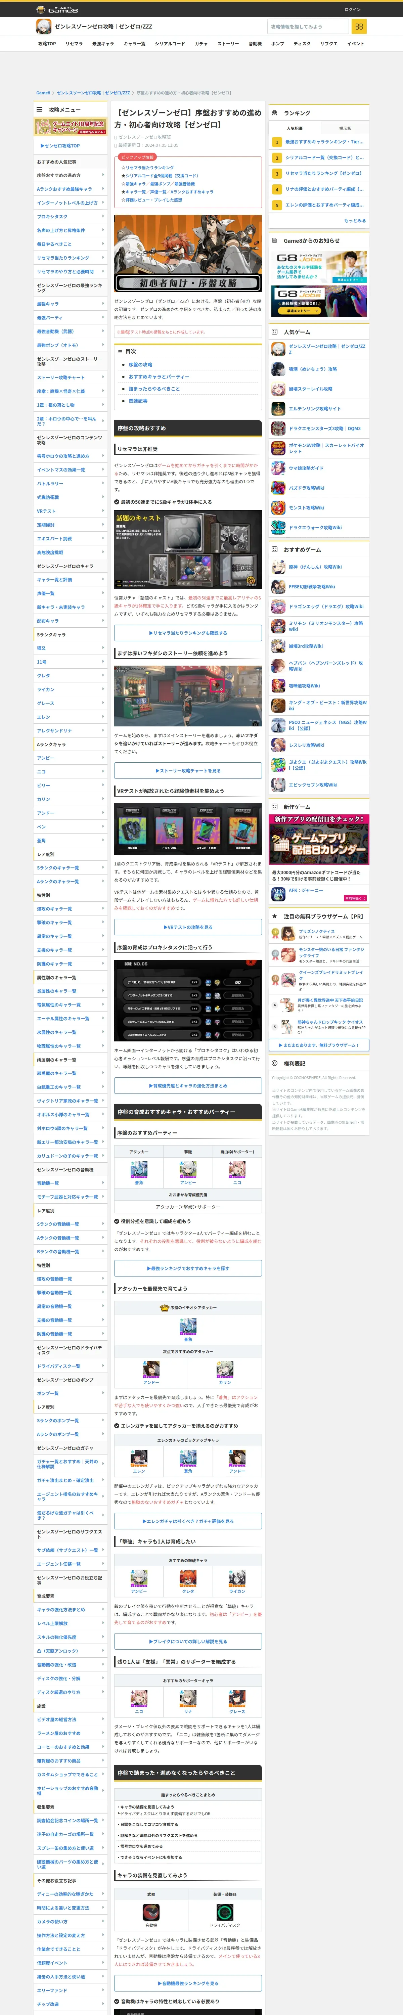Click ▶ストーリー攻略チャートを見る button
403x2015 pixels.
click(188, 770)
